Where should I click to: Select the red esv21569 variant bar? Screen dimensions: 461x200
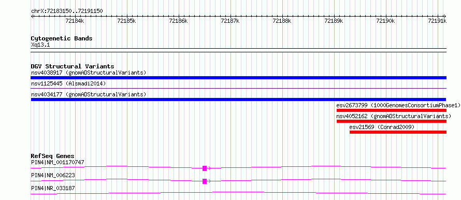[398, 132]
